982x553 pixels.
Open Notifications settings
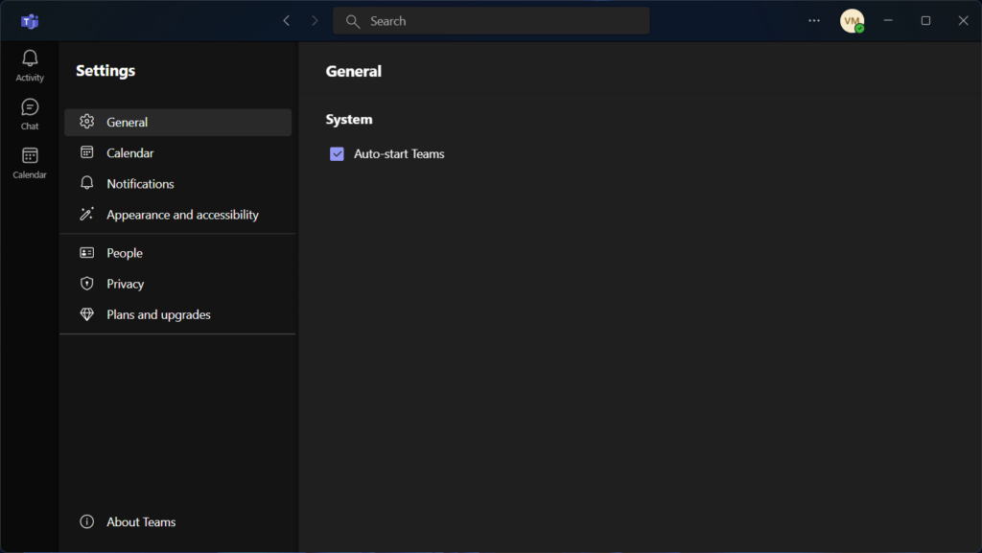177,183
